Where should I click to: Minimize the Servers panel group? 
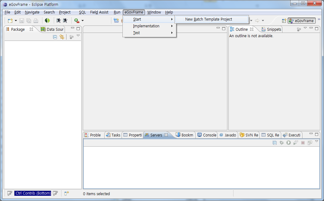[311, 134]
